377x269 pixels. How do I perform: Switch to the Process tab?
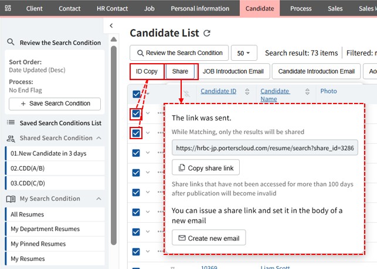(x=301, y=9)
